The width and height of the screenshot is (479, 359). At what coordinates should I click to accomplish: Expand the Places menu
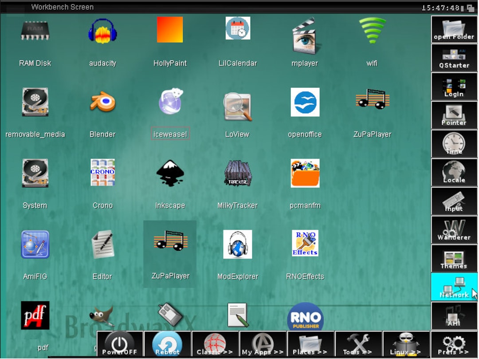pyautogui.click(x=310, y=344)
